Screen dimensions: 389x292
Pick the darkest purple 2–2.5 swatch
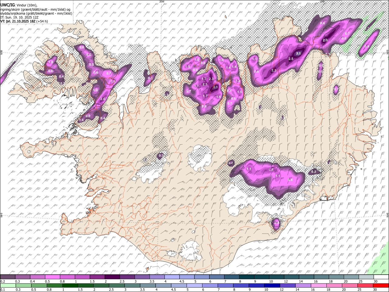(112, 277)
